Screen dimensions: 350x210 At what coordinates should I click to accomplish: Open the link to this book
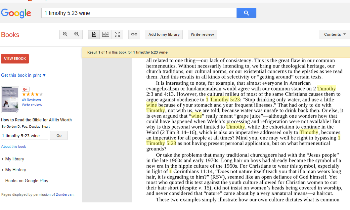tap(134, 34)
